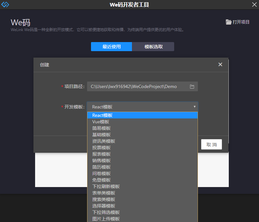Choose 简易模板 option

[142, 128]
